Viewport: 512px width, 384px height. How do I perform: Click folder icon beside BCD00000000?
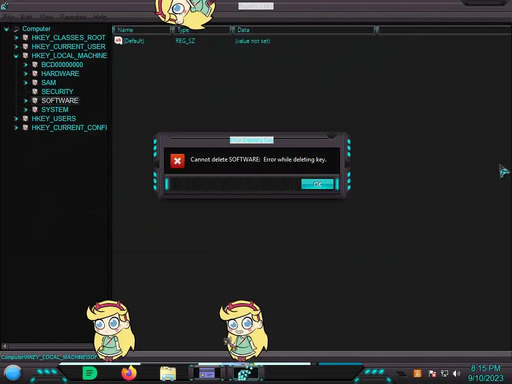35,64
